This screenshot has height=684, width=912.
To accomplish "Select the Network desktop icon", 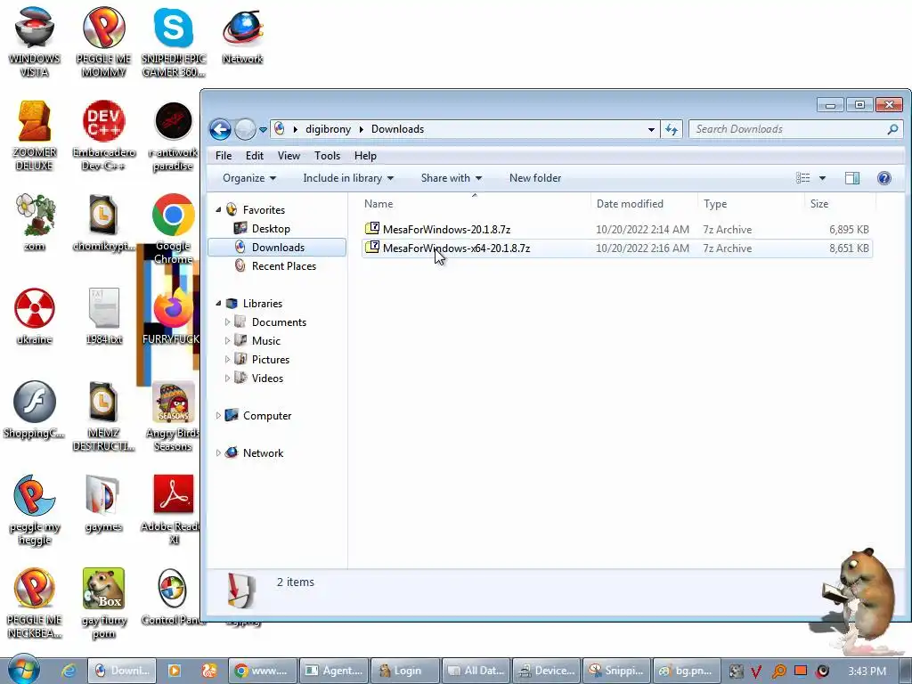I will click(x=242, y=36).
